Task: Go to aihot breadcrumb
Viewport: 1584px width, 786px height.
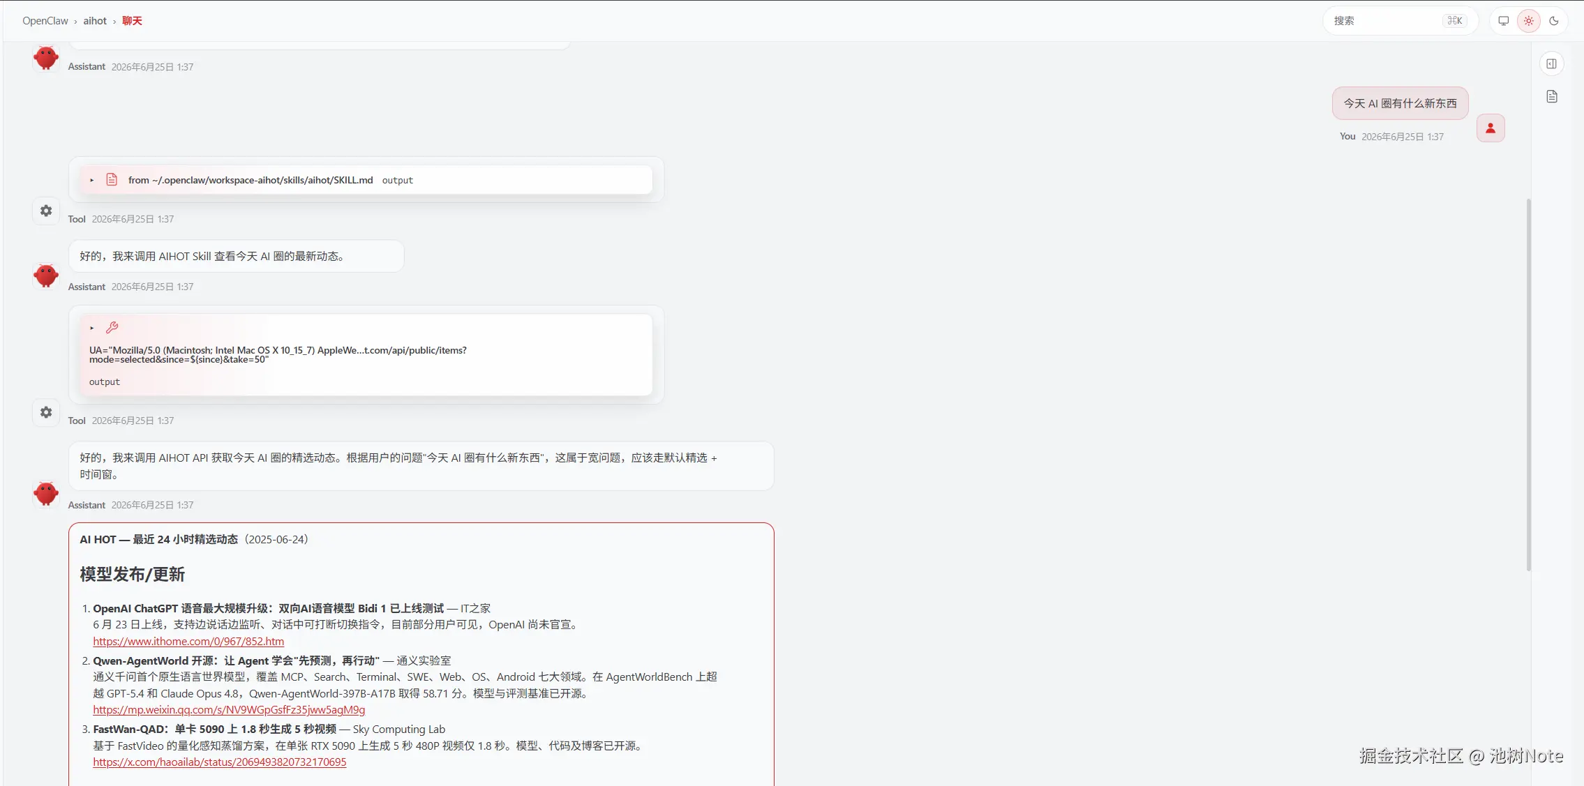Action: [x=95, y=21]
